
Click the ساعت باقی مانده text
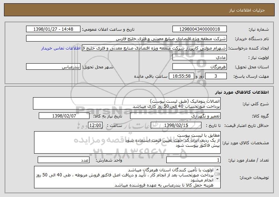click(151, 76)
